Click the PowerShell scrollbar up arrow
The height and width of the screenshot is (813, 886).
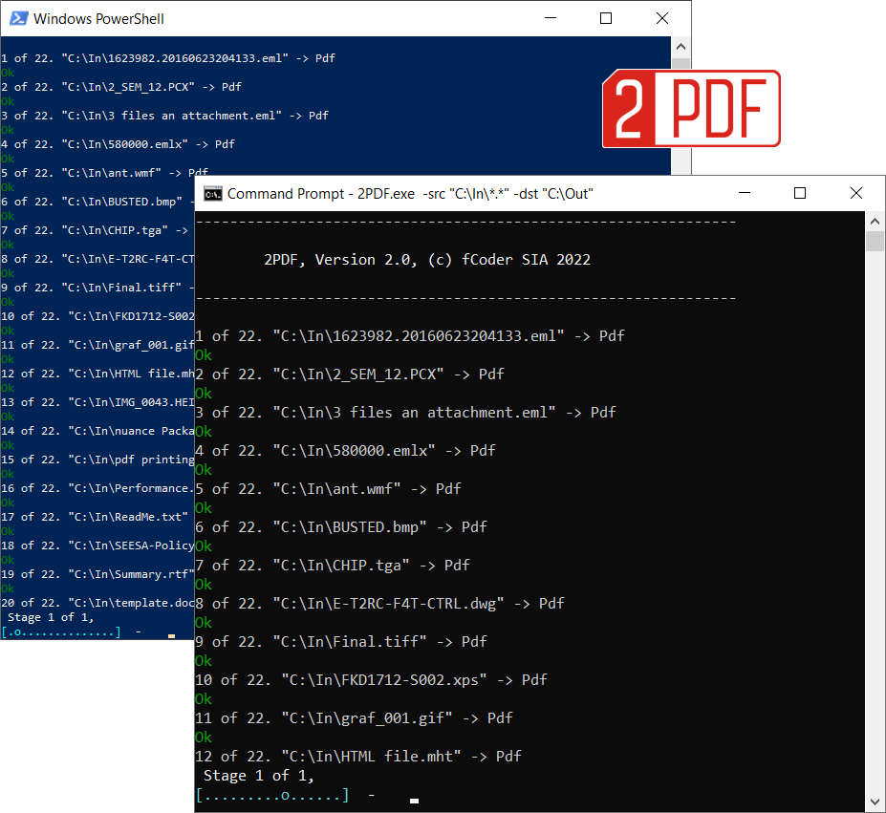(680, 45)
